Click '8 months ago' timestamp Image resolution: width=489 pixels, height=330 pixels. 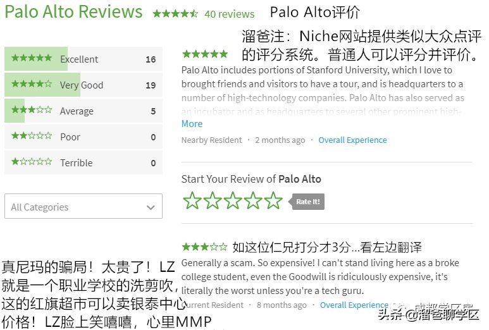pyautogui.click(x=282, y=305)
